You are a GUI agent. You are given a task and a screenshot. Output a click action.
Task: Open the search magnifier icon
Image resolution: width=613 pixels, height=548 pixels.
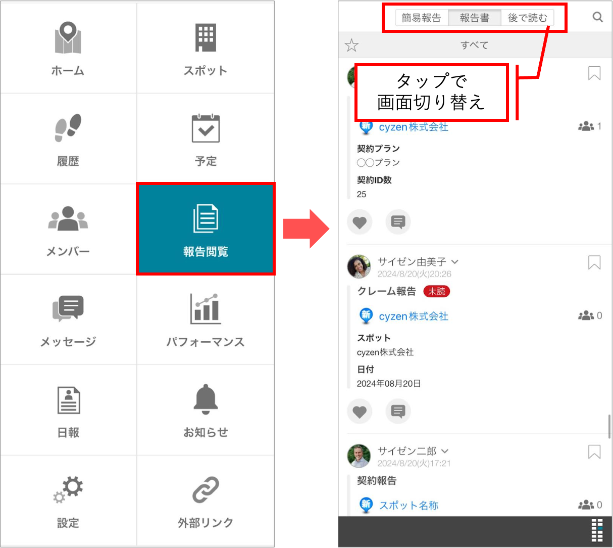pos(597,17)
